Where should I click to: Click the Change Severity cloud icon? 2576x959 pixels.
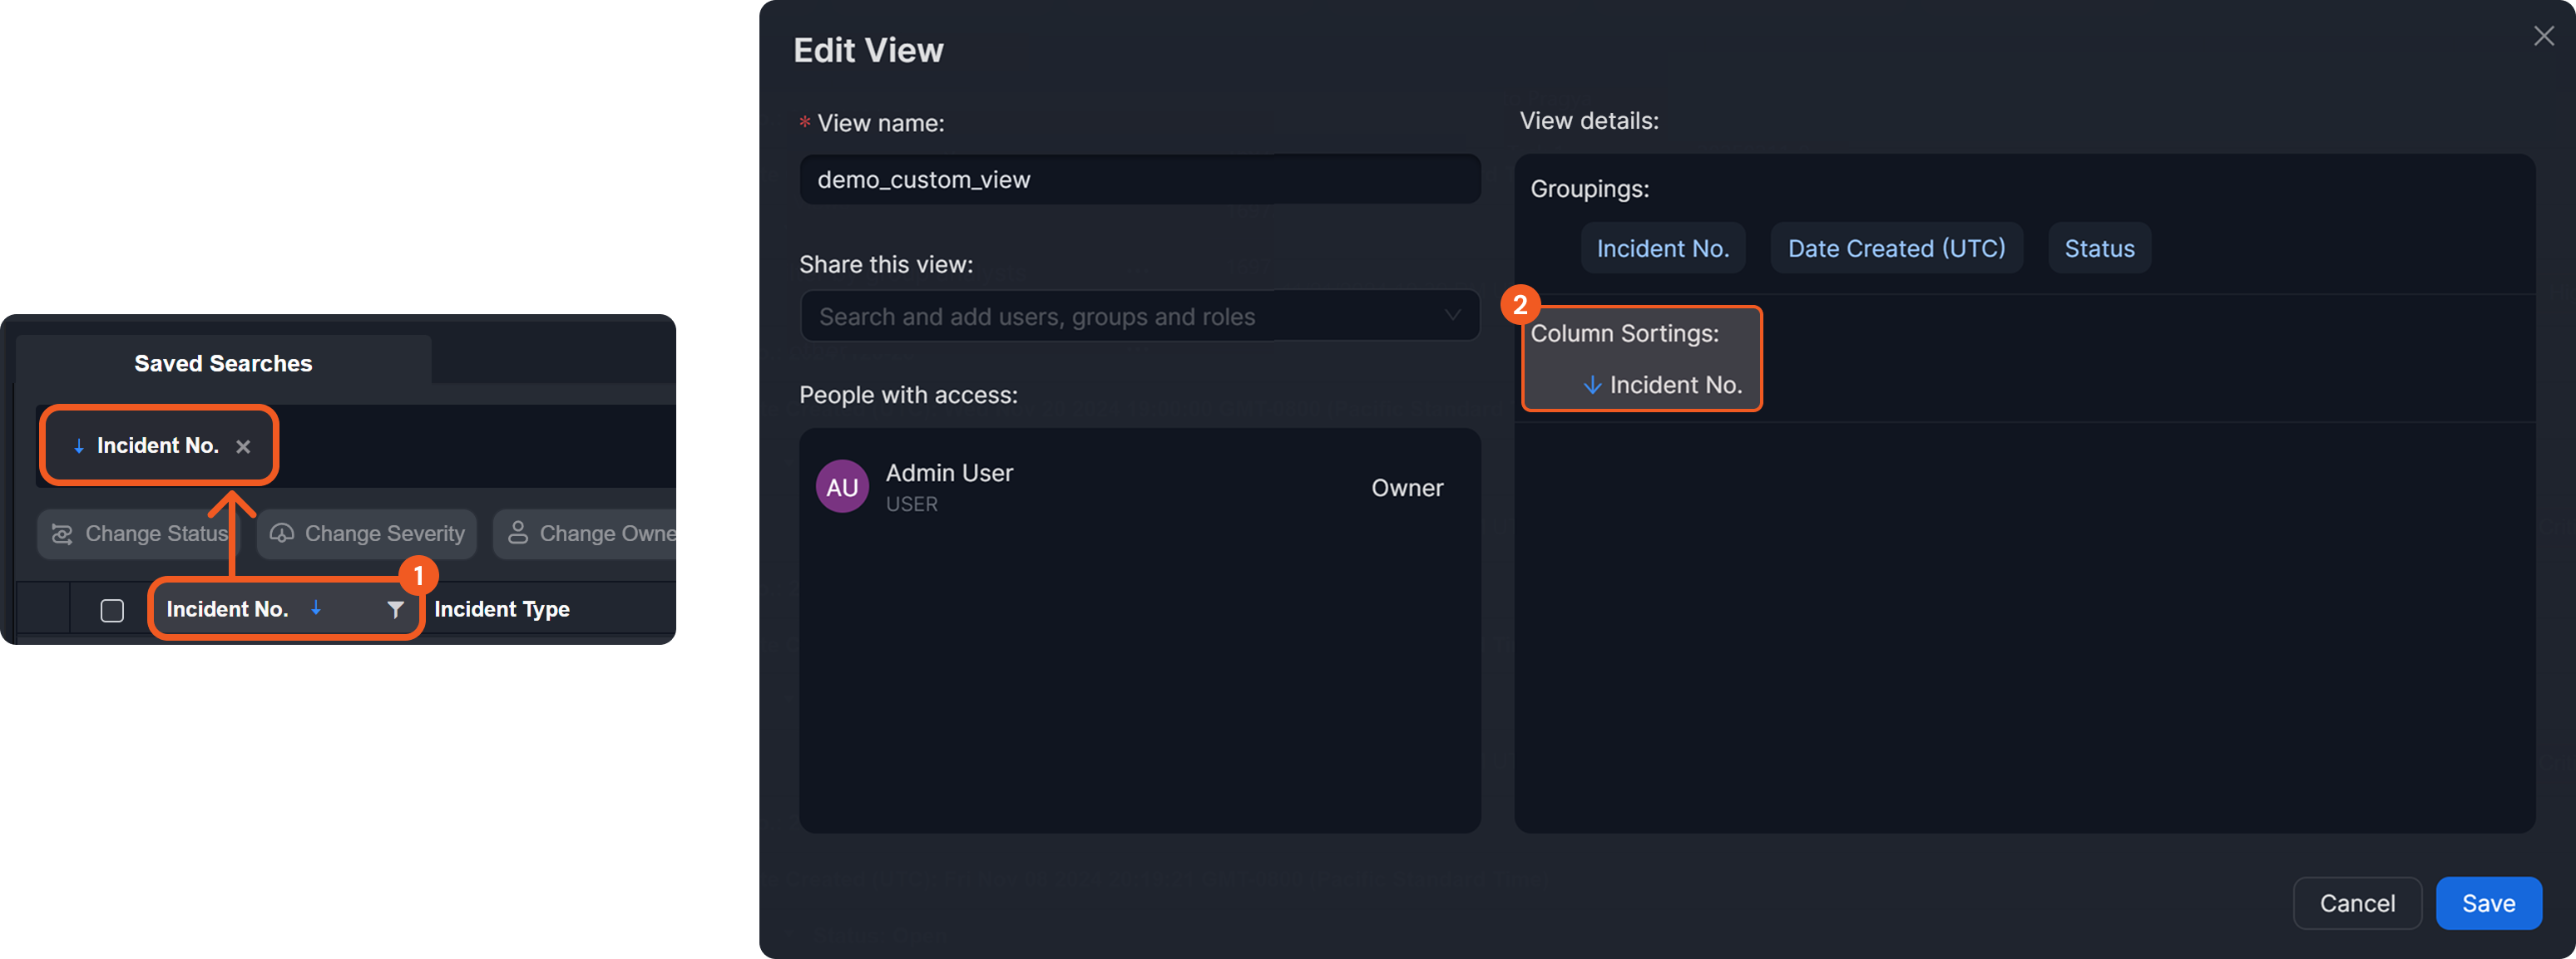(x=282, y=534)
